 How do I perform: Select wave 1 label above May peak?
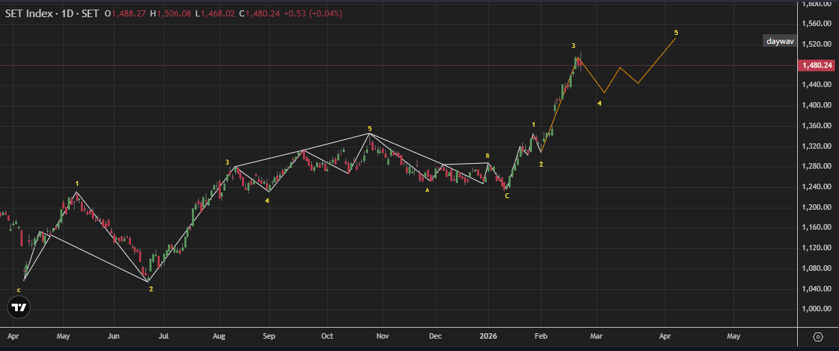click(x=77, y=184)
